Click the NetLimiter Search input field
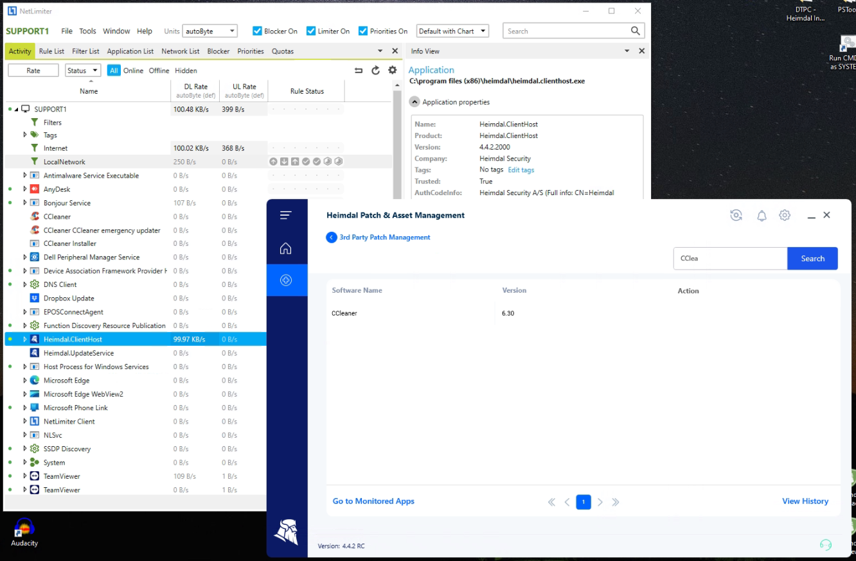The image size is (856, 561). (566, 31)
